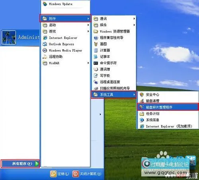
Task: Expand the 系统工具 submenu arrow
Action: click(x=134, y=94)
